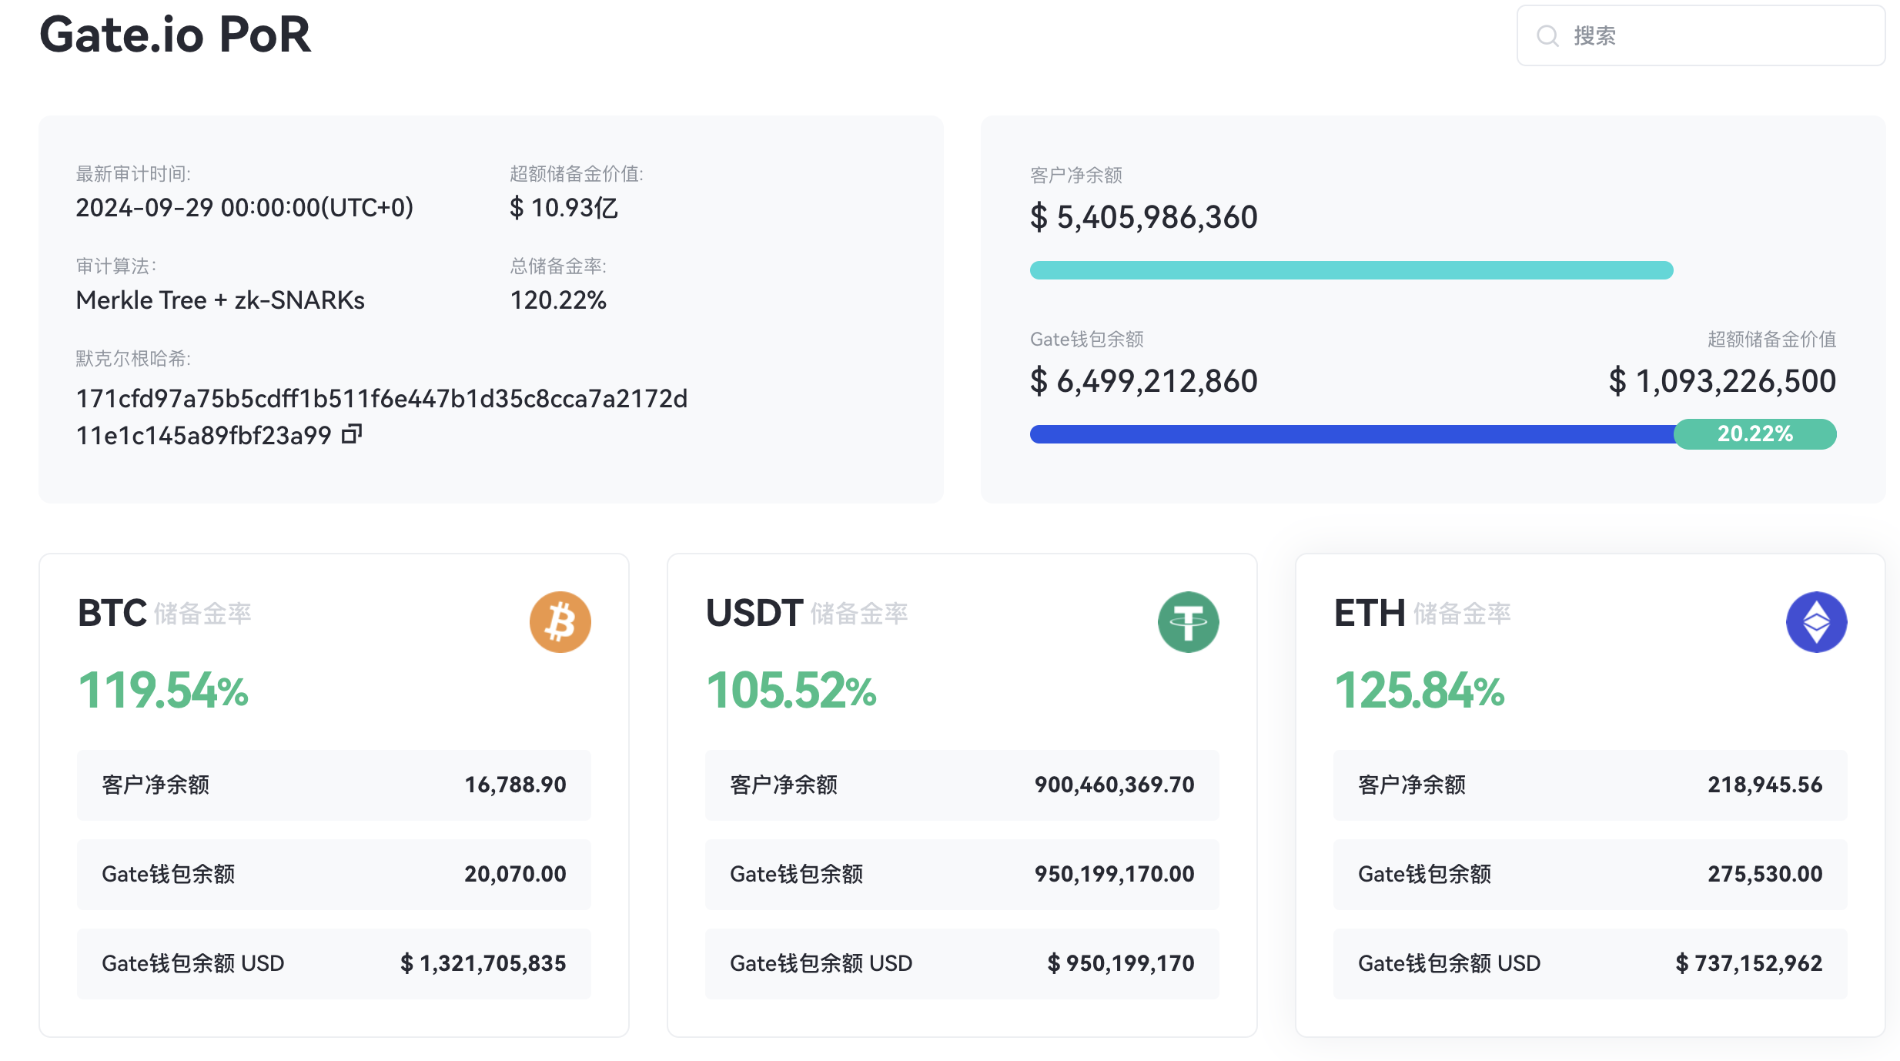Click the Merkle Tree + zk-SNARKs algorithm text
Image resolution: width=1900 pixels, height=1061 pixels.
pos(220,300)
